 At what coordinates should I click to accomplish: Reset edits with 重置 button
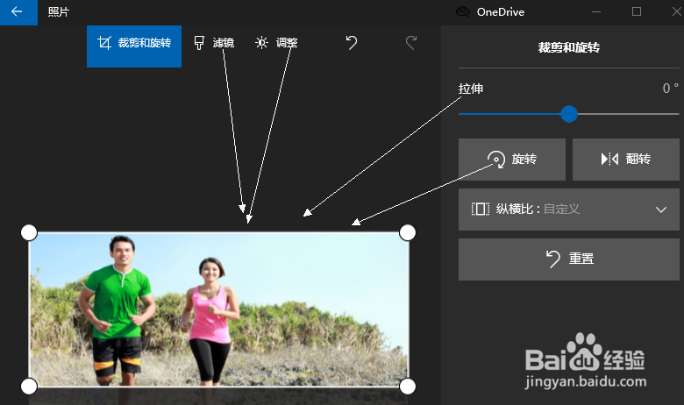569,259
